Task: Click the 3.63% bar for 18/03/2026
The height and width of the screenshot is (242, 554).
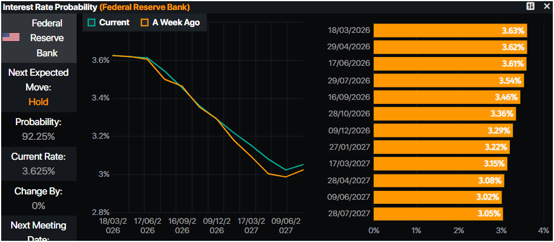Action: [x=450, y=31]
